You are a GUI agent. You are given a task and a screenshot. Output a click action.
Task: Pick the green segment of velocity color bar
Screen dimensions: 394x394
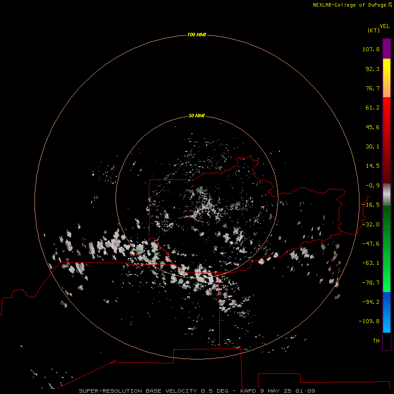(x=387, y=249)
